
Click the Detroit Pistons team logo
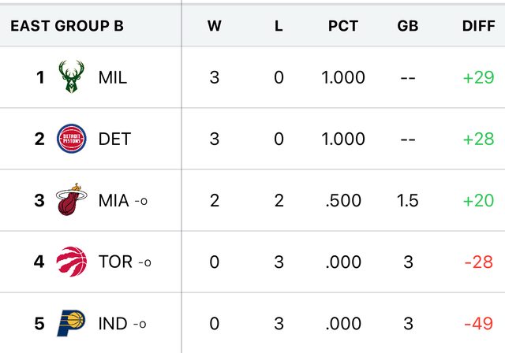click(72, 139)
